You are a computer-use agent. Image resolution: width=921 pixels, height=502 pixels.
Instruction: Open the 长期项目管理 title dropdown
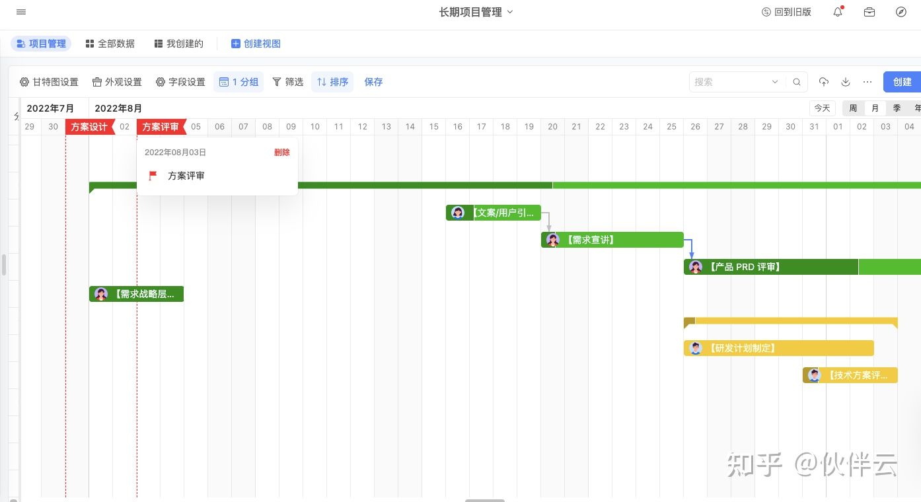[476, 12]
